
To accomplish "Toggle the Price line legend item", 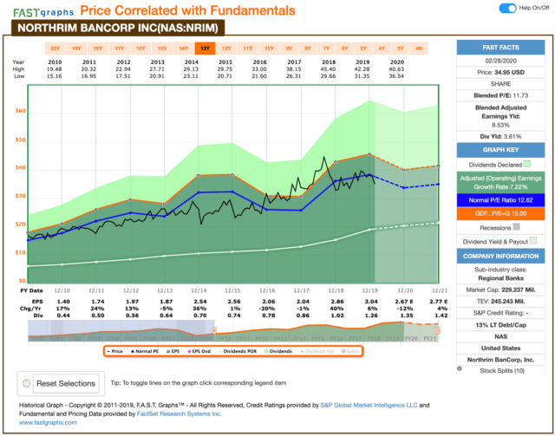I will 115,351.
